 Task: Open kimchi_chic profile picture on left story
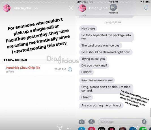7,8
